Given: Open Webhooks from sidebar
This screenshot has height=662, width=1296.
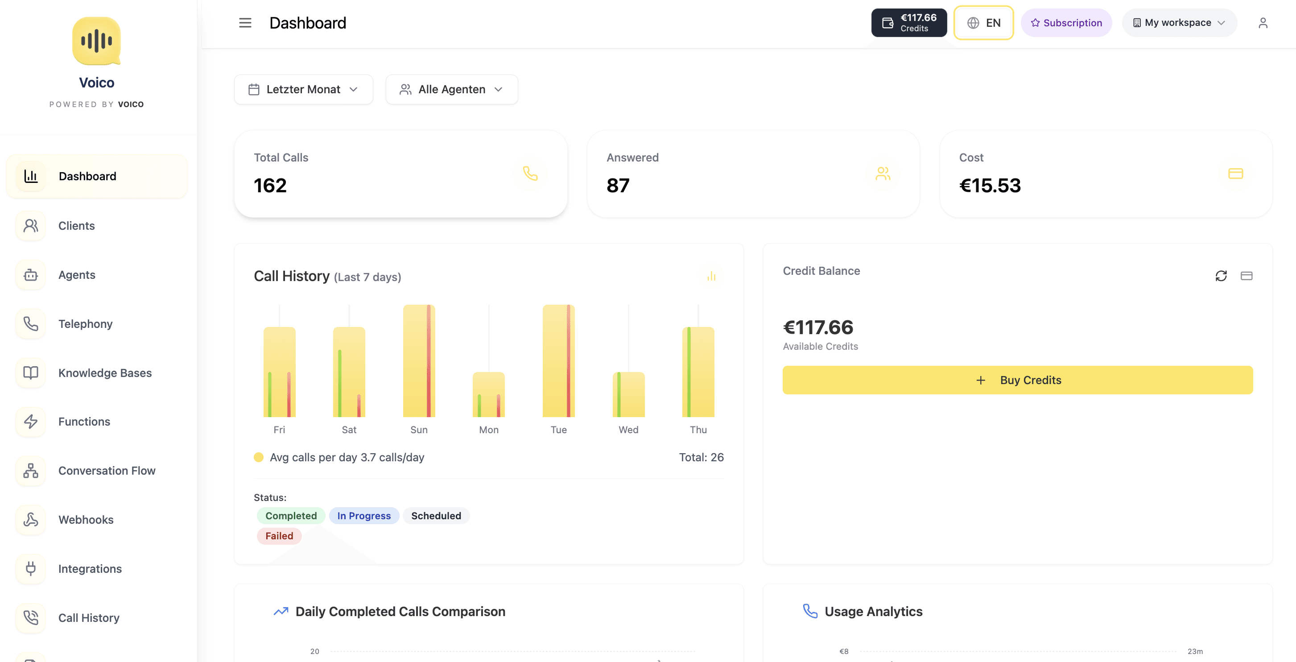Looking at the screenshot, I should click(97, 520).
